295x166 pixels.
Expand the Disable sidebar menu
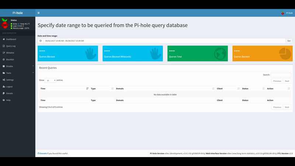point(17,66)
